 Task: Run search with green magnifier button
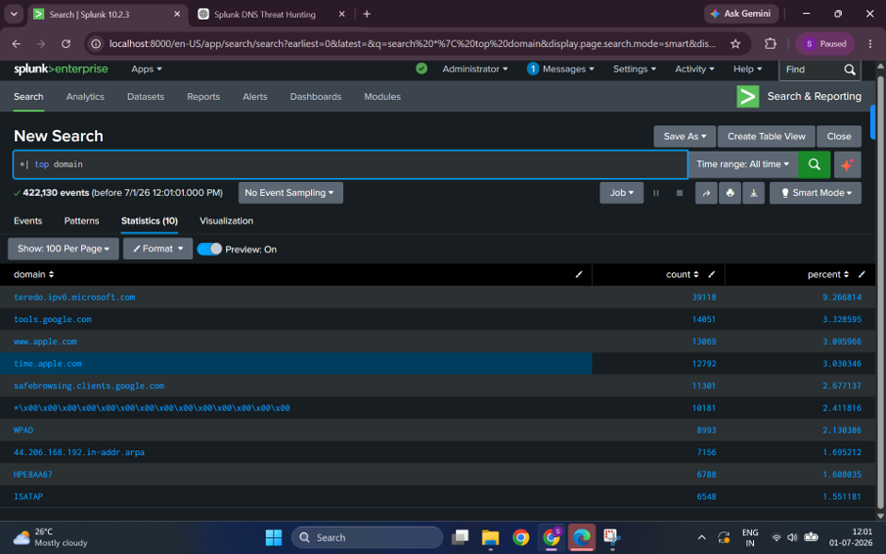pos(813,164)
